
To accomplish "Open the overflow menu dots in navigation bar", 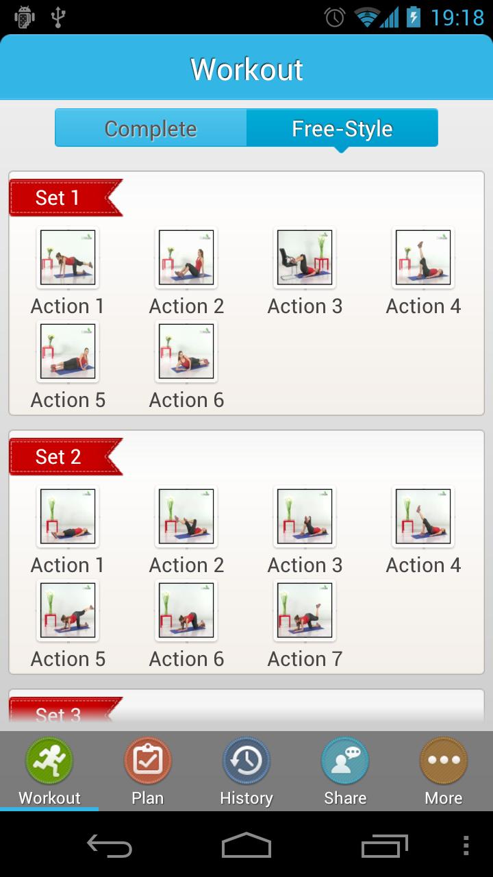I will click(x=466, y=846).
